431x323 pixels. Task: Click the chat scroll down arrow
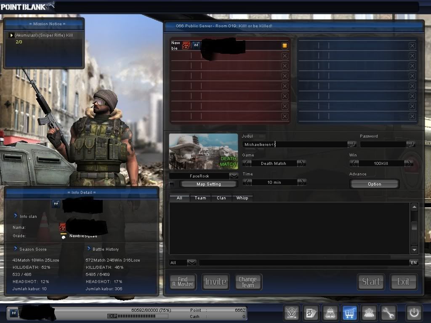pyautogui.click(x=414, y=250)
